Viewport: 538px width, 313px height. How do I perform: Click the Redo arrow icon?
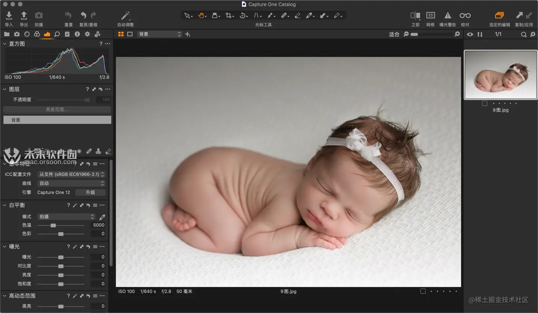[x=93, y=15]
